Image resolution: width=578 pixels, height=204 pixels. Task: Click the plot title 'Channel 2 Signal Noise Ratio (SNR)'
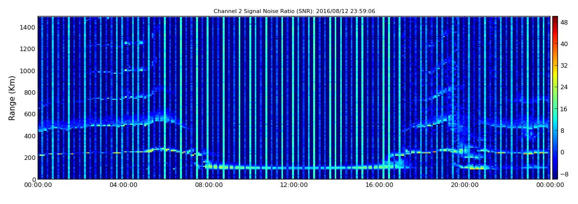pyautogui.click(x=294, y=12)
